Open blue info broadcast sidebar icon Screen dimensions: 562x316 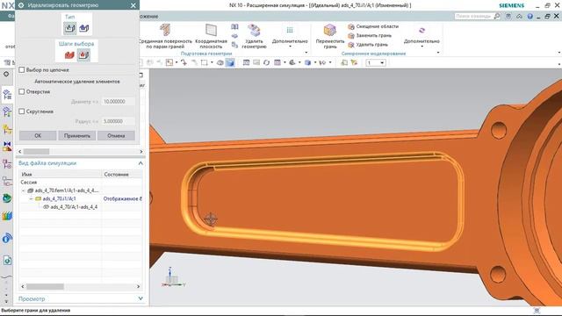coord(7,238)
